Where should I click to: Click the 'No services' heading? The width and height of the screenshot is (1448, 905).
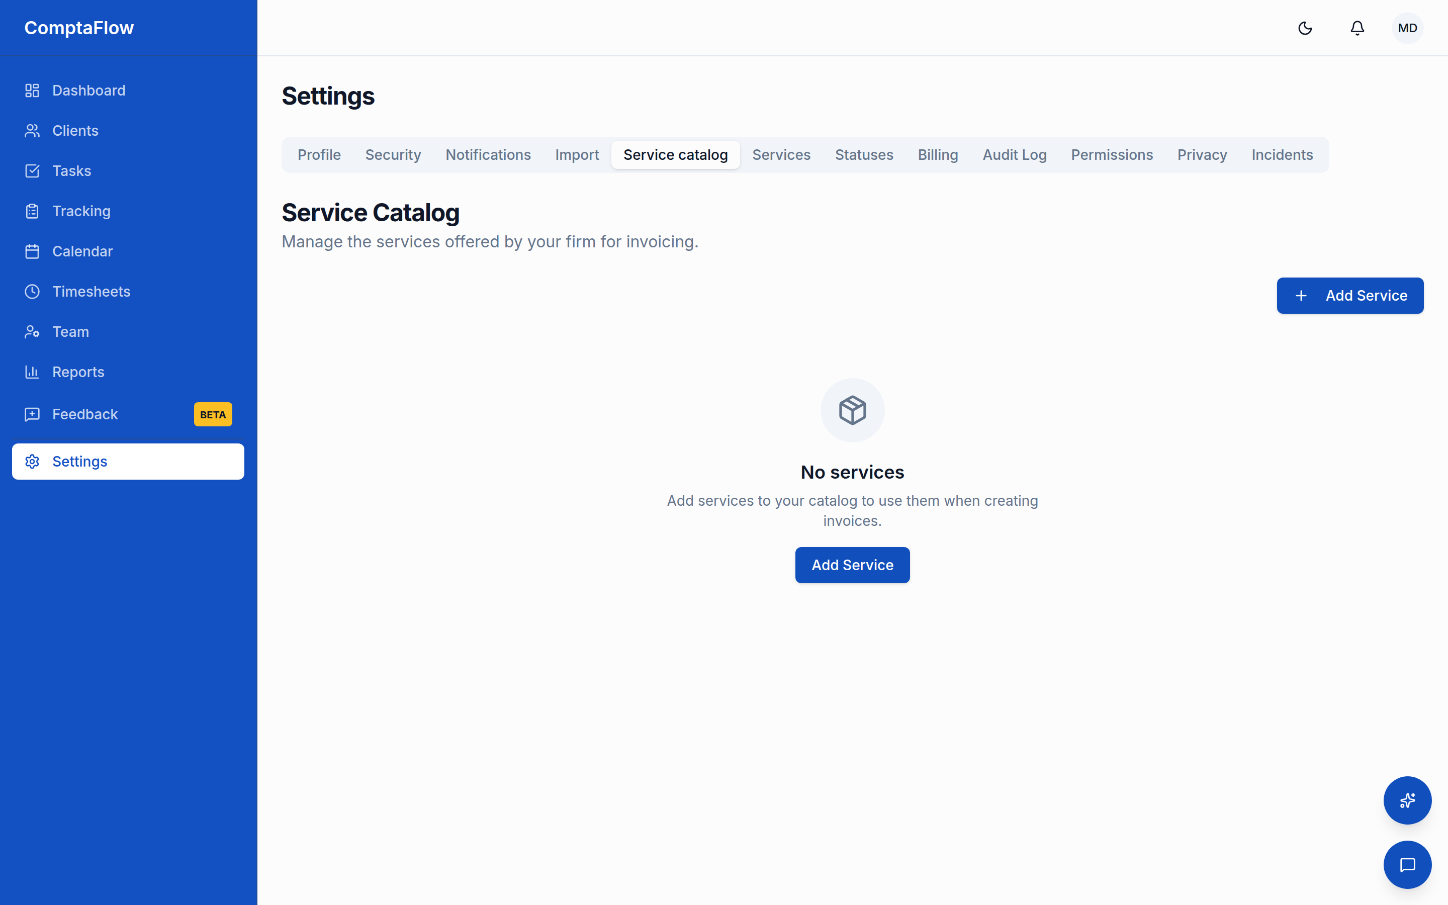click(x=853, y=472)
